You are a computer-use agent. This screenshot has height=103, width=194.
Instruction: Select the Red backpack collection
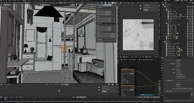(171, 53)
